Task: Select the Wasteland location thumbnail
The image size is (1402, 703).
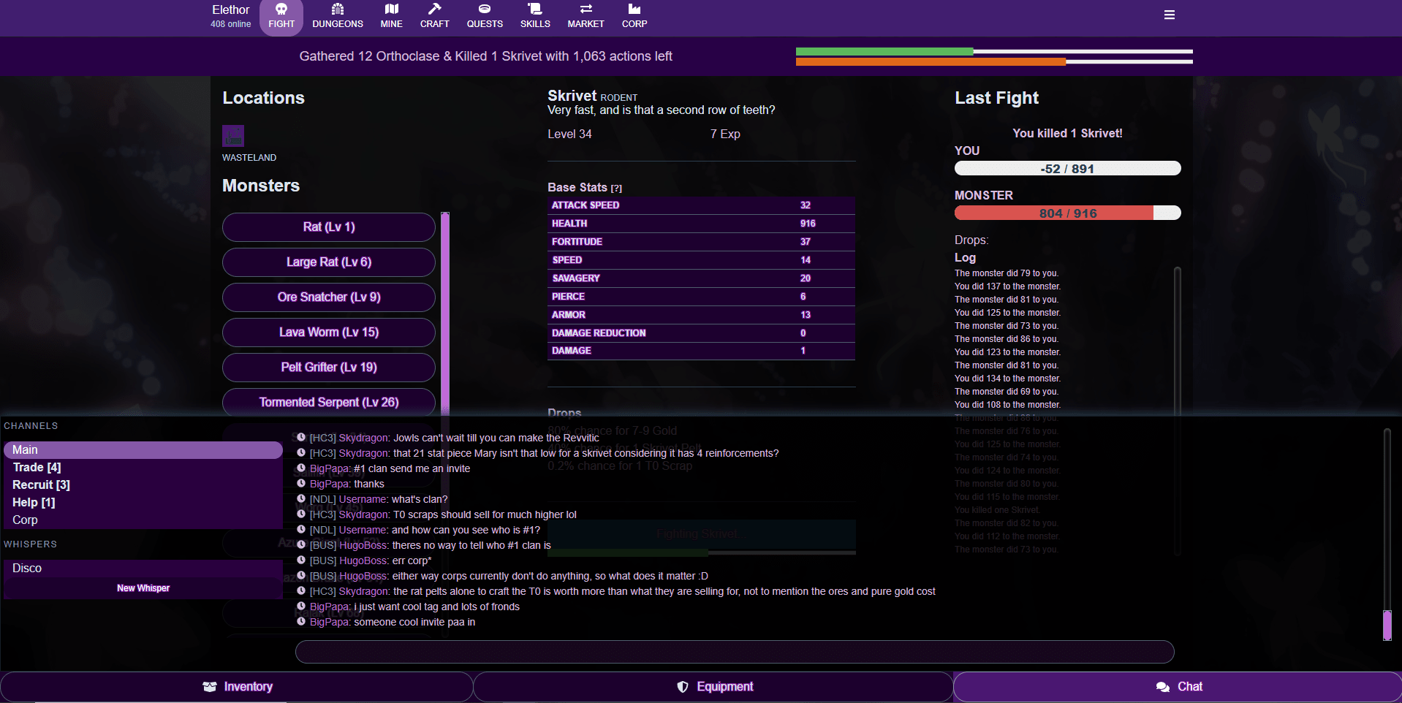Action: tap(233, 136)
